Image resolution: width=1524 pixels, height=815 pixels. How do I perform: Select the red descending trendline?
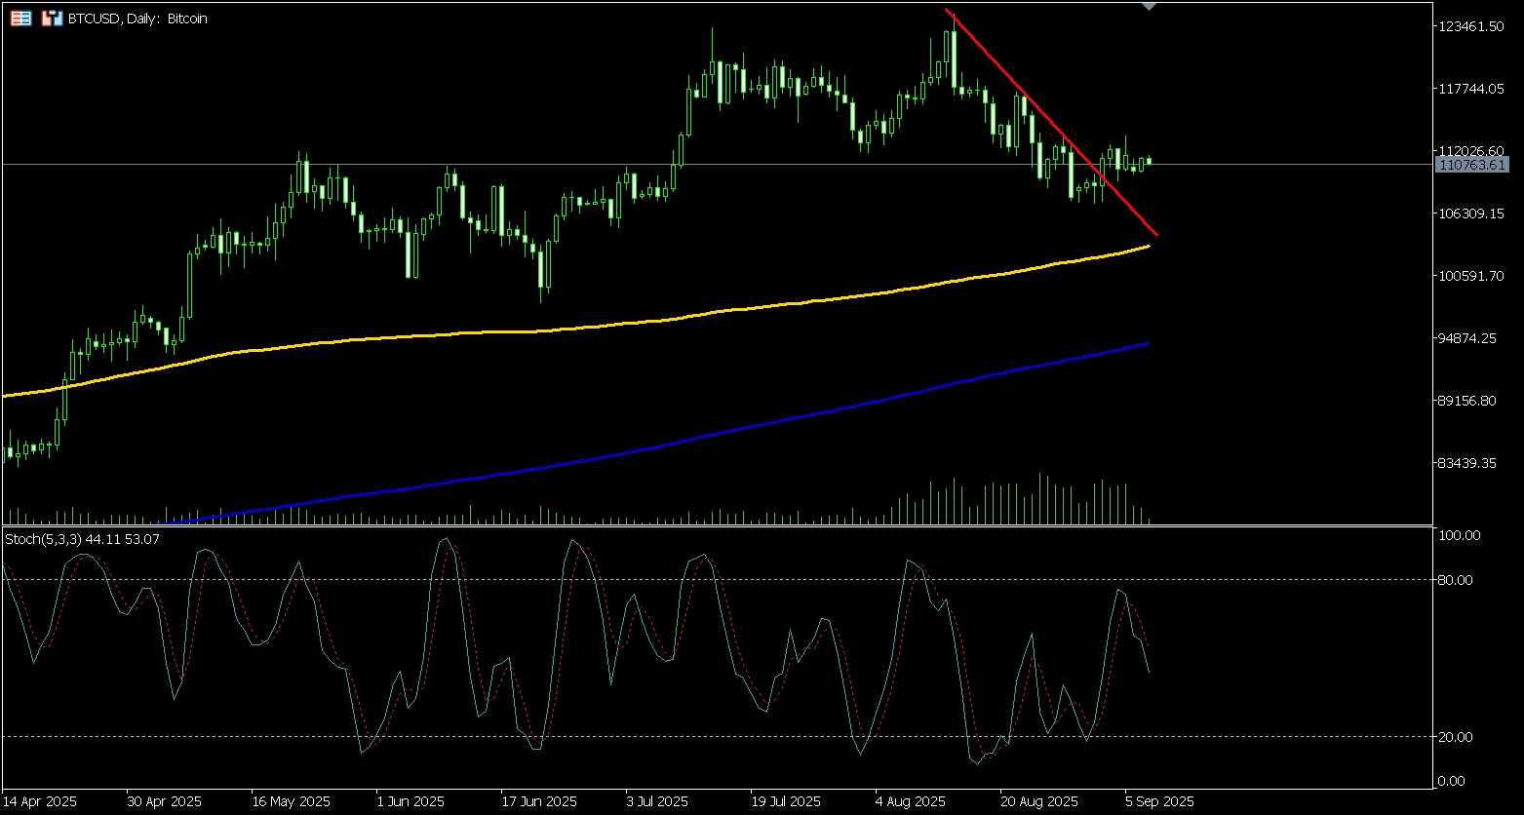click(x=1051, y=122)
